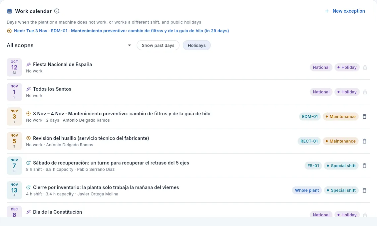377x226 pixels.
Task: Toggle the Holidays filter chip
Action: [x=197, y=45]
